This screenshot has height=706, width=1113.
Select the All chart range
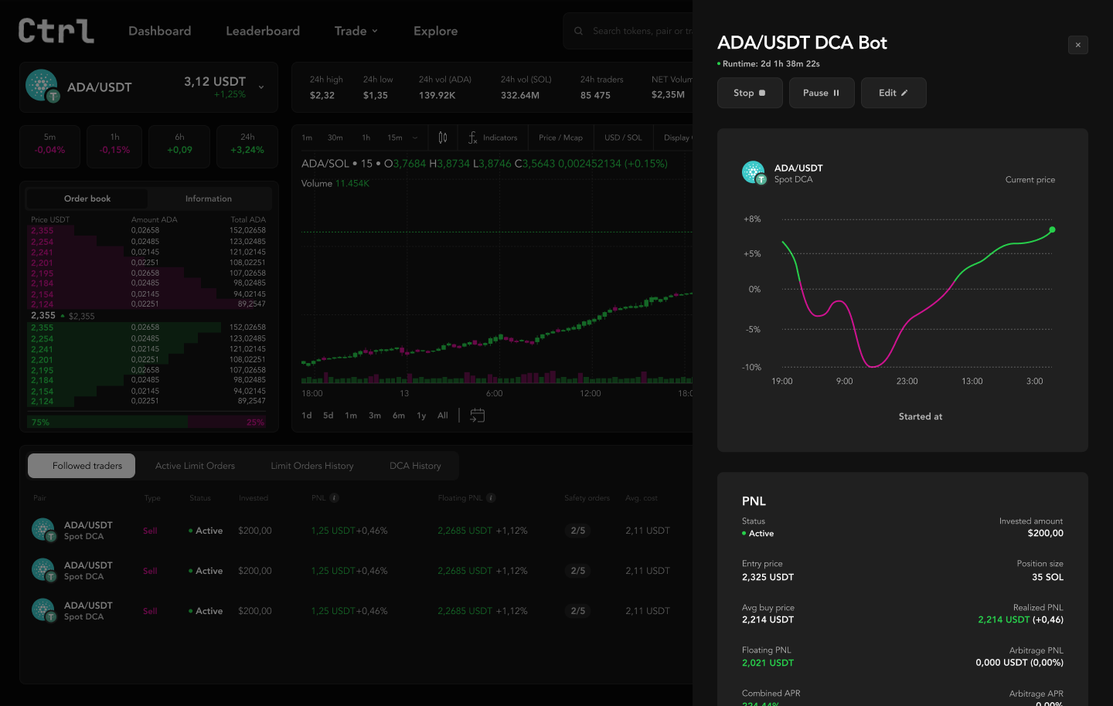pos(443,416)
